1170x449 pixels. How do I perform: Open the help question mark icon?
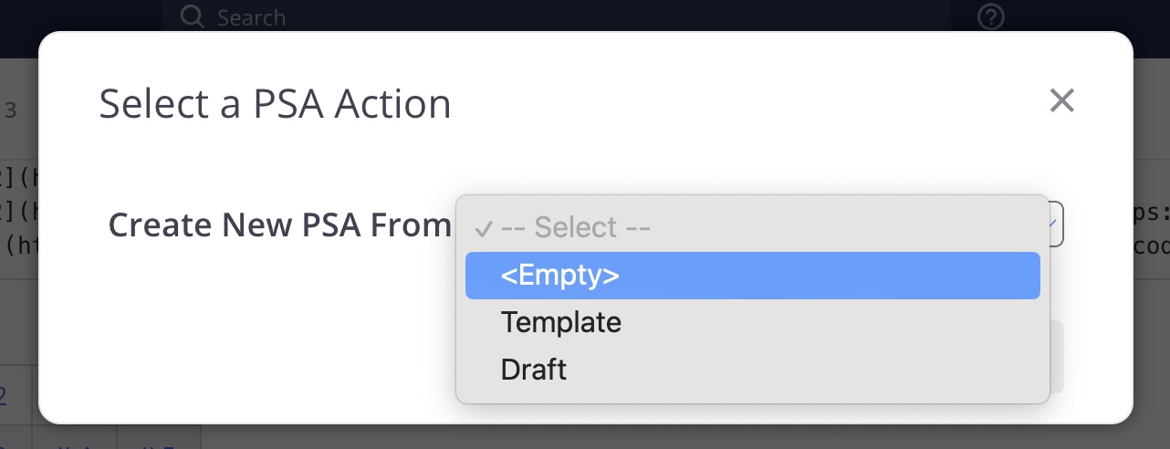(990, 16)
